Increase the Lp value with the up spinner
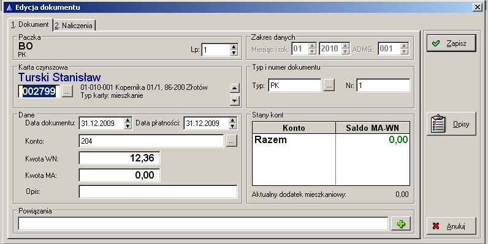488x244 pixels. click(x=234, y=47)
